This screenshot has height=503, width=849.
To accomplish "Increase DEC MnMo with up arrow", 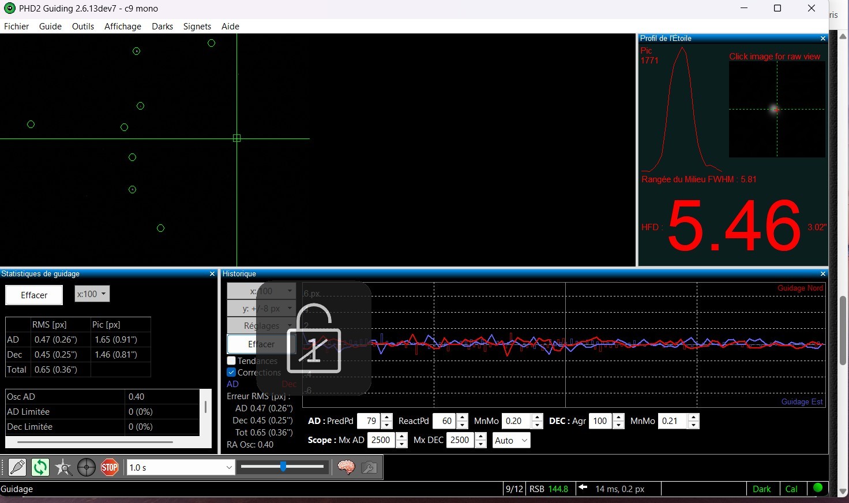I will (x=693, y=417).
